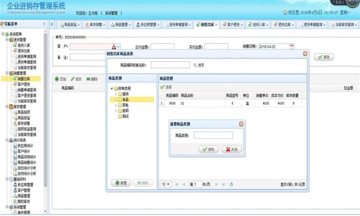Switch to the 商品管理 tab
The image size is (360, 216).
[119, 25]
